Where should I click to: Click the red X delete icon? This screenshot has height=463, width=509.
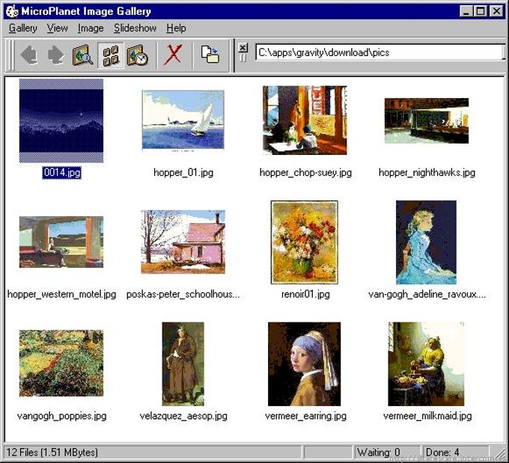[x=173, y=55]
